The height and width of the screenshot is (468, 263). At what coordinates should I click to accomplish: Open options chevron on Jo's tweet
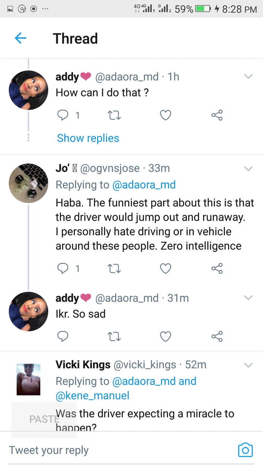click(248, 169)
